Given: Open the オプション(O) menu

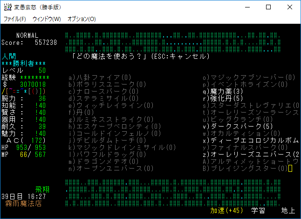Looking at the screenshot, I should [82, 19].
